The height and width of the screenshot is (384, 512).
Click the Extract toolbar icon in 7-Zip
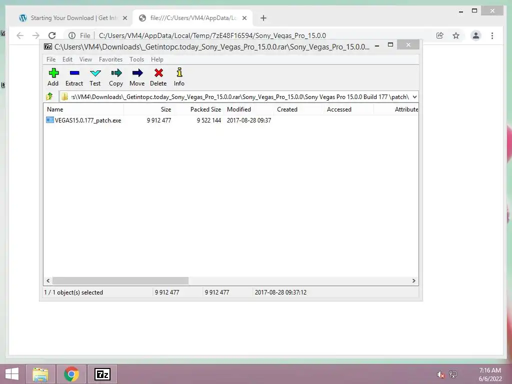point(74,73)
